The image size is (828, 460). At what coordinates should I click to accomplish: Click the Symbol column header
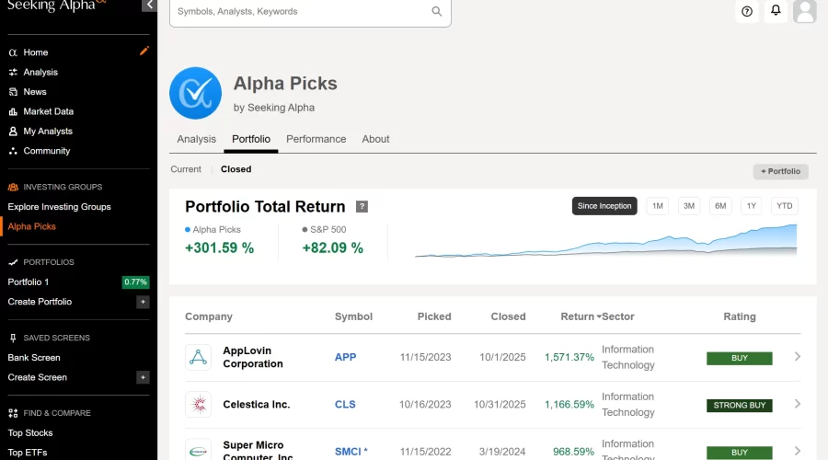pos(353,316)
